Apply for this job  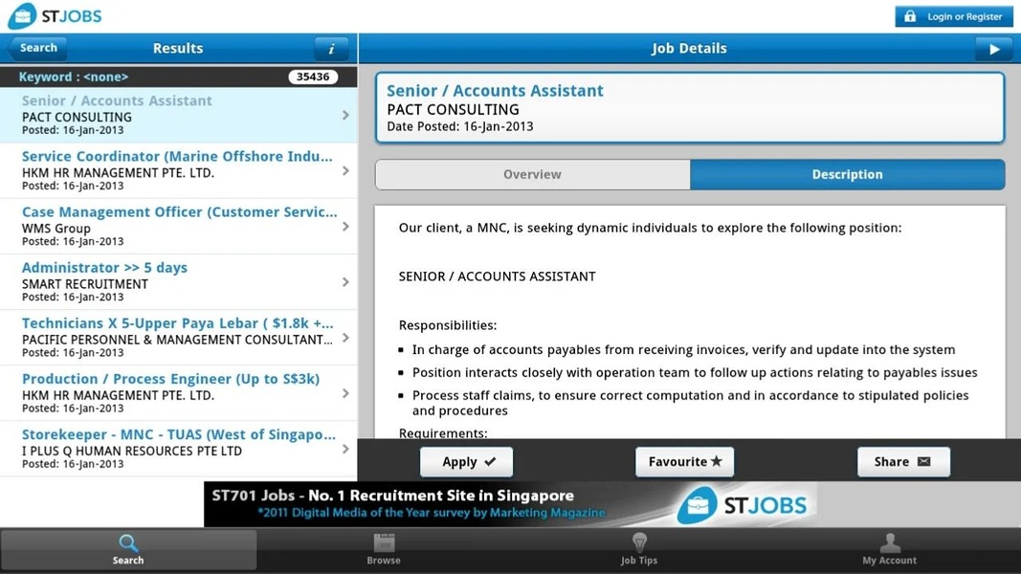tap(466, 461)
